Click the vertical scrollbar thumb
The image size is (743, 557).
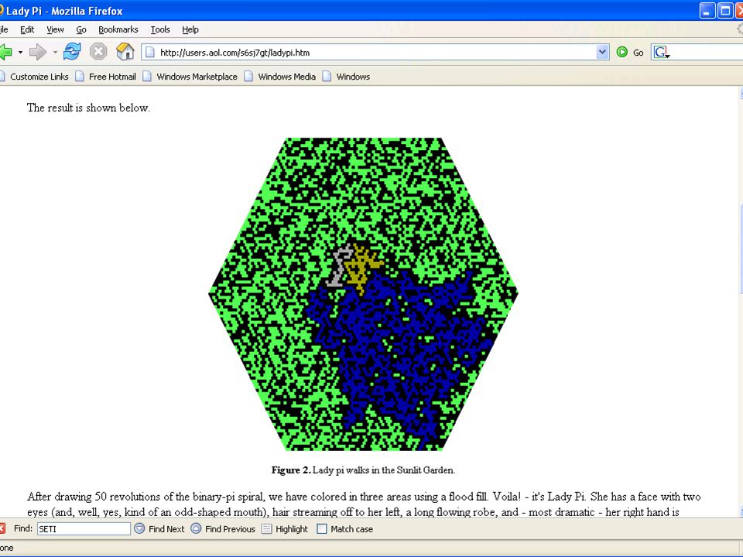pos(741,248)
